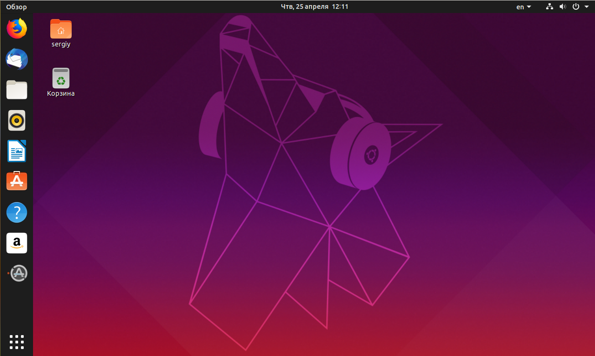Open the Software Updater dock icon
Screen dimensions: 595x356
point(19,273)
